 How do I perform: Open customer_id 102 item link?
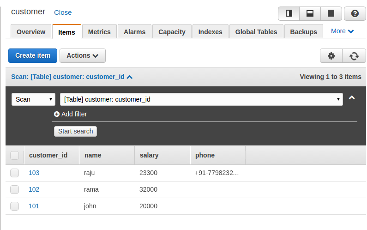tap(34, 189)
